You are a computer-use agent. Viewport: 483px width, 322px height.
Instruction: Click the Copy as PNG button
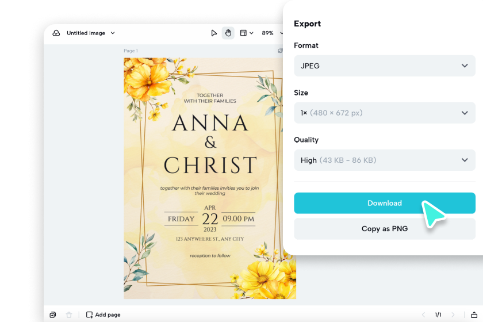tap(384, 229)
